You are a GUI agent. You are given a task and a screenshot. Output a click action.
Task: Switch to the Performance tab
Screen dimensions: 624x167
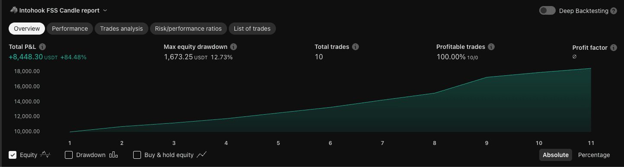click(x=70, y=29)
